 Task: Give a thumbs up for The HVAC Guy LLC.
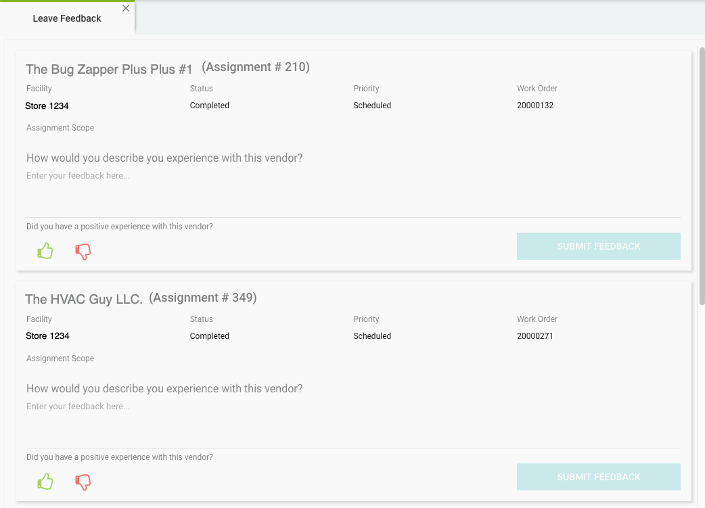tap(45, 481)
